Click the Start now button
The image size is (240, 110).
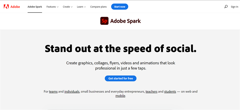[119, 7]
